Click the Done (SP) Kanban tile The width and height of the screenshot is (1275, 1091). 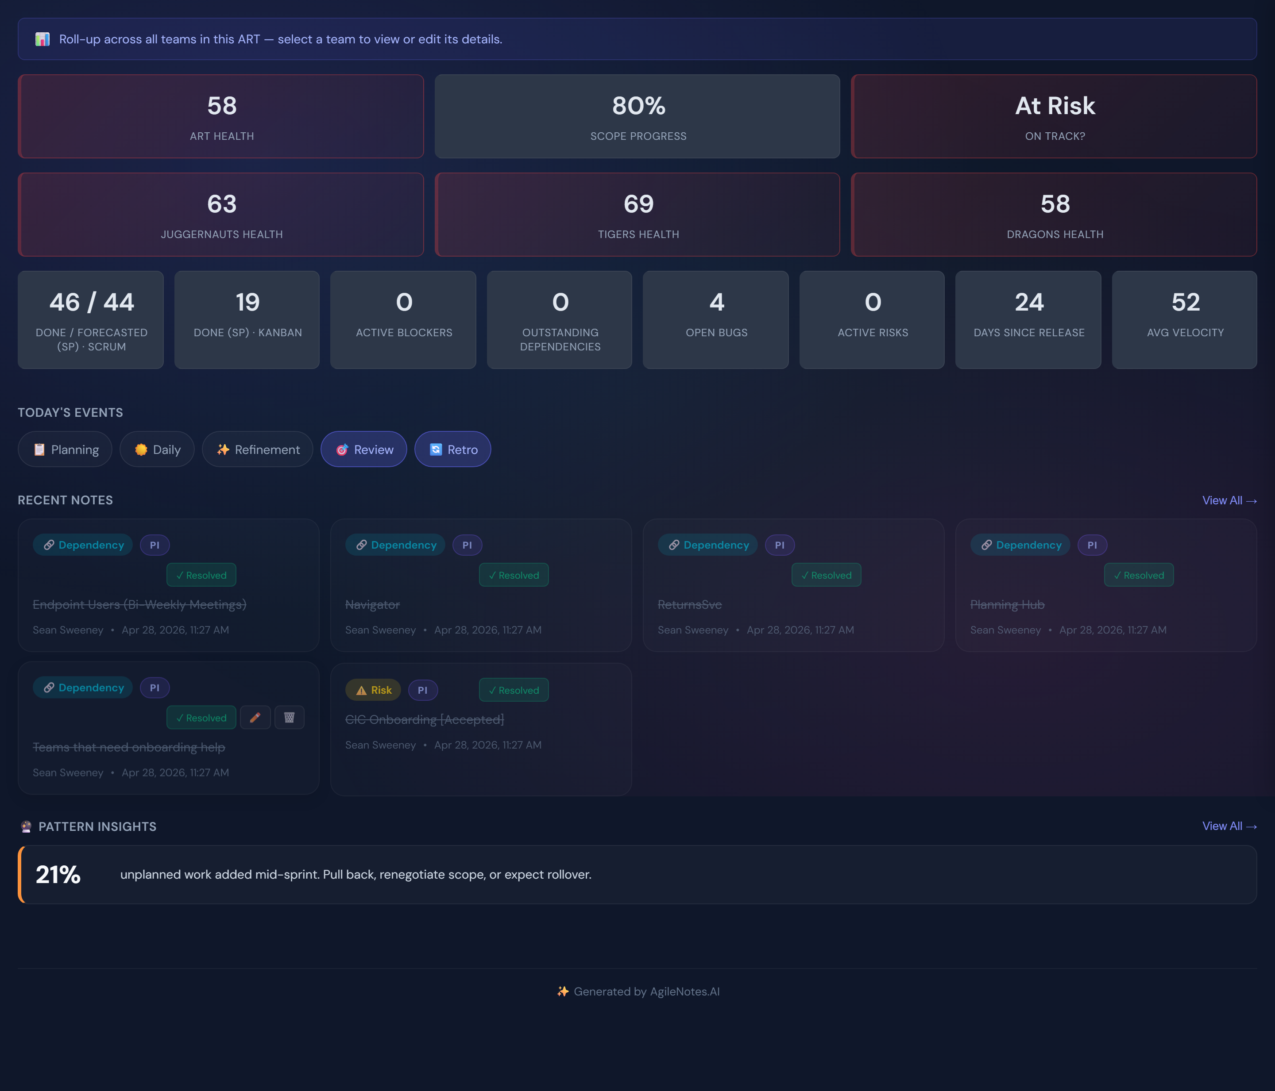(x=247, y=320)
